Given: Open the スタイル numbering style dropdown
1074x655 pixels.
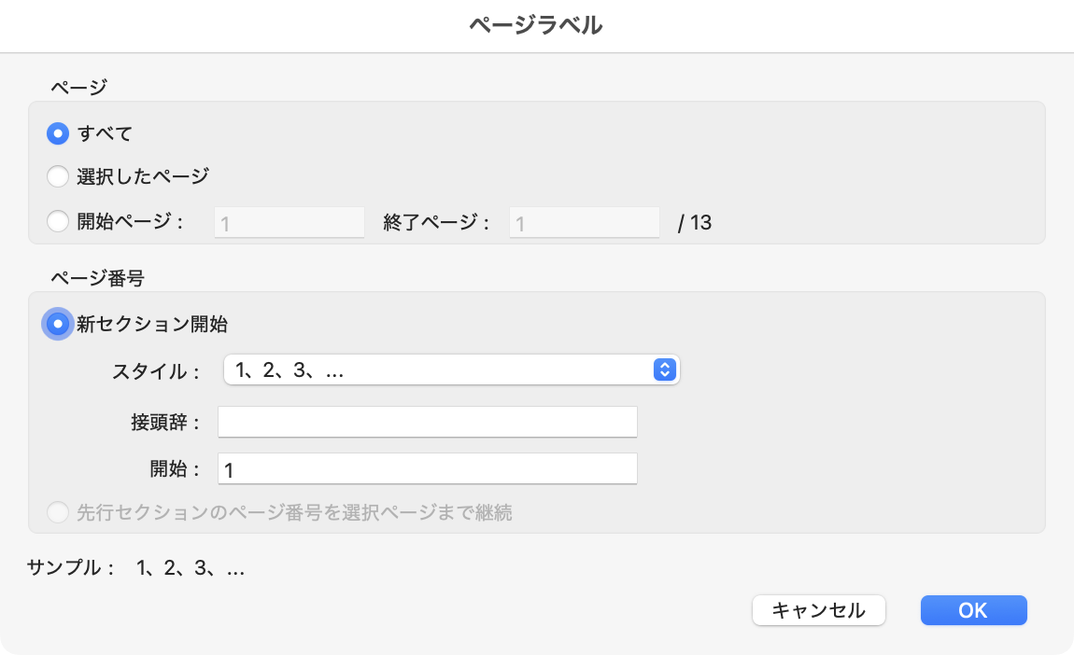Looking at the screenshot, I should tap(439, 370).
